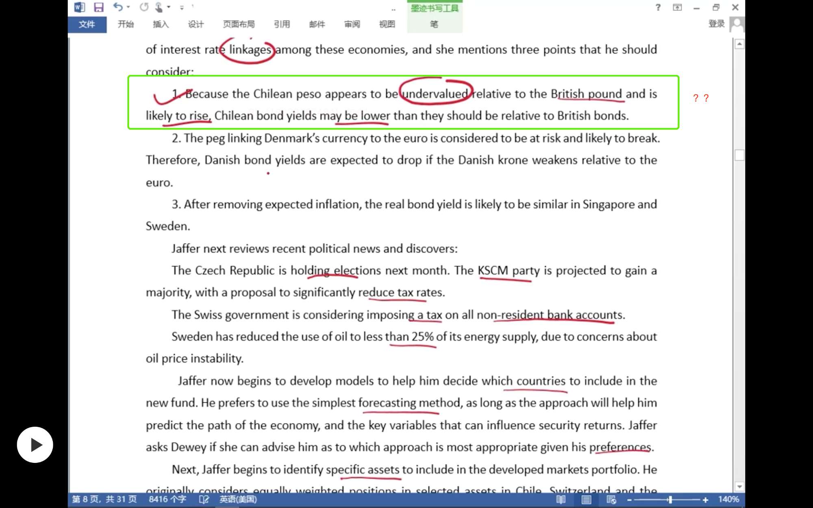This screenshot has height=508, width=813.
Task: Expand the Undo history dropdown arrow
Action: (128, 7)
